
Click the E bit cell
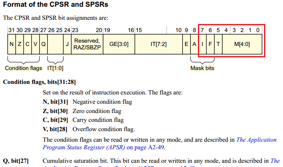[187, 44]
